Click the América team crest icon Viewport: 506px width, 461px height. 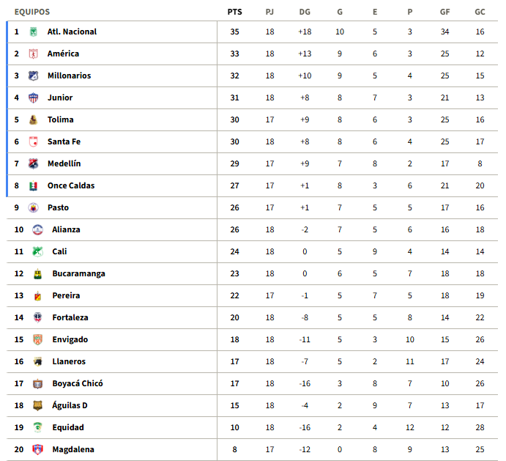click(x=33, y=54)
